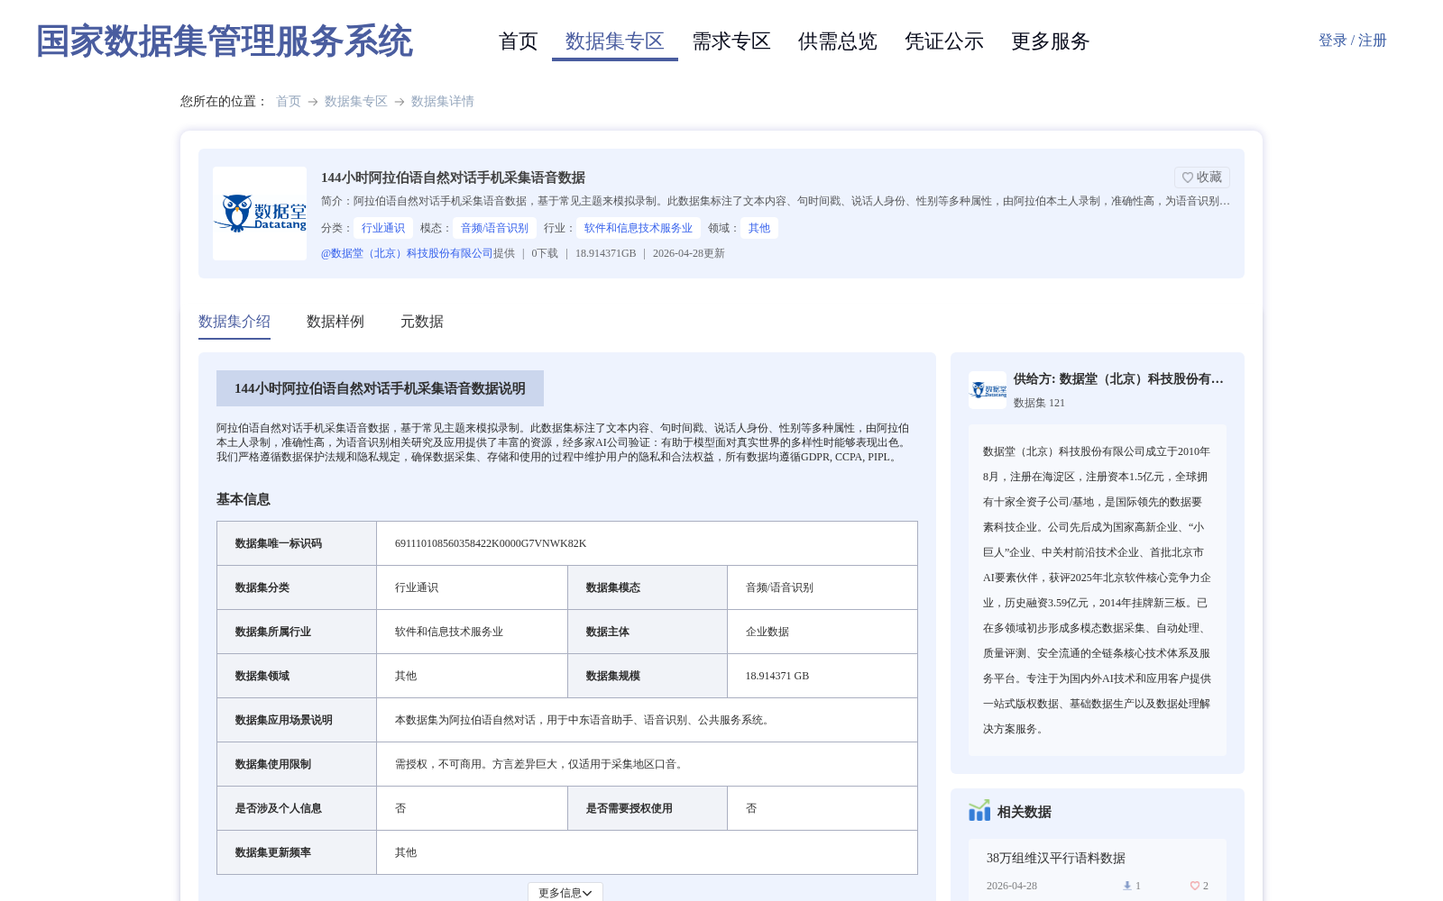Click the supplier Datatang small logo

[x=988, y=390]
